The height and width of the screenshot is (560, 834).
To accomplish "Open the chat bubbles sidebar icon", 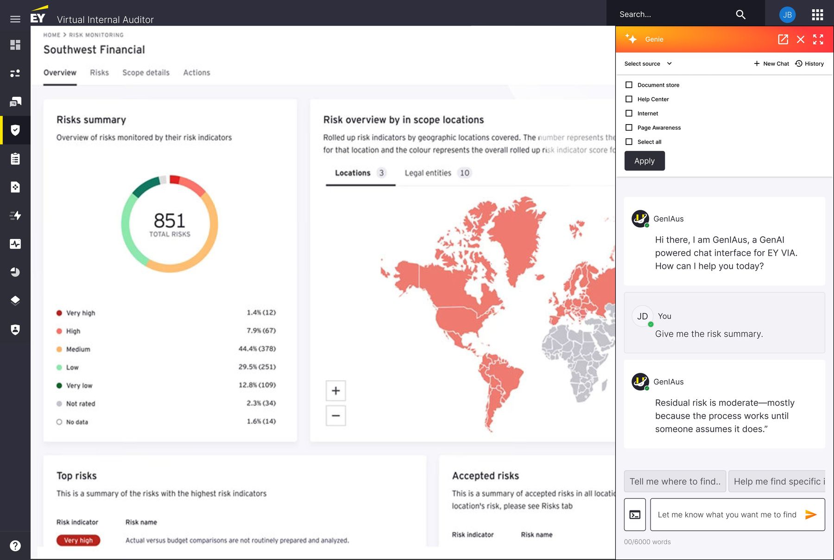I will (x=15, y=102).
